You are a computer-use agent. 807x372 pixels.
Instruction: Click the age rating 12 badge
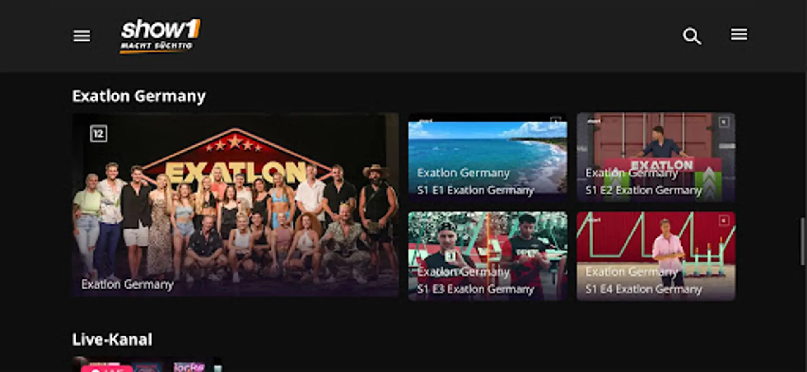coord(99,134)
